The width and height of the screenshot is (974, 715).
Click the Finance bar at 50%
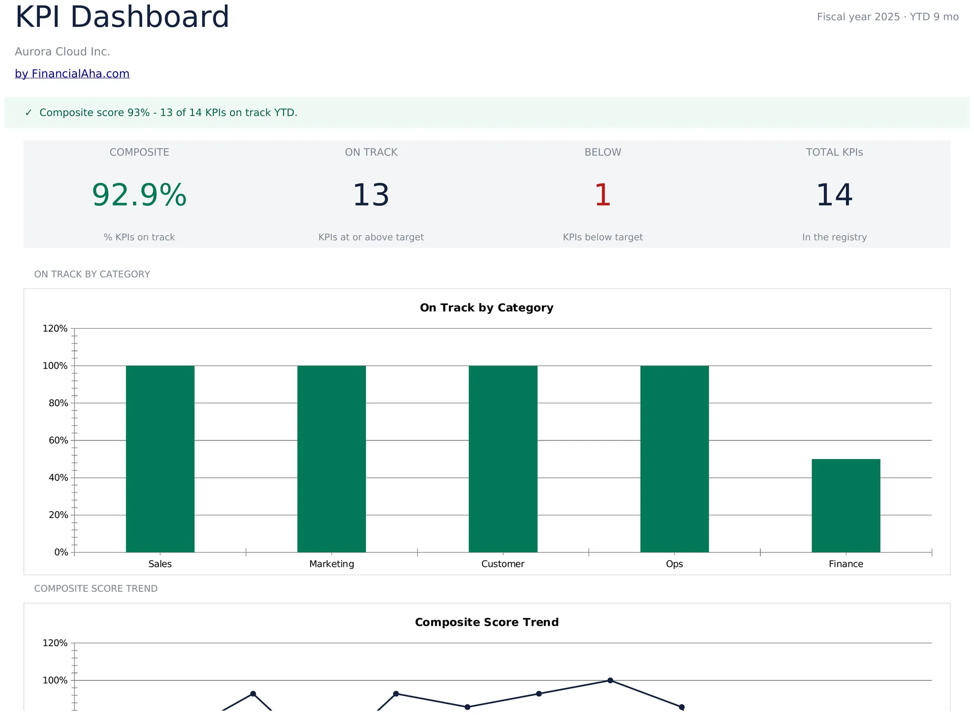click(x=846, y=506)
